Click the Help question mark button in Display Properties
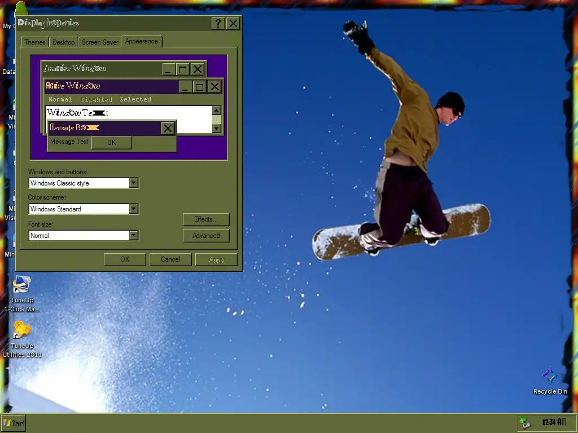The width and height of the screenshot is (578, 433). [x=218, y=24]
